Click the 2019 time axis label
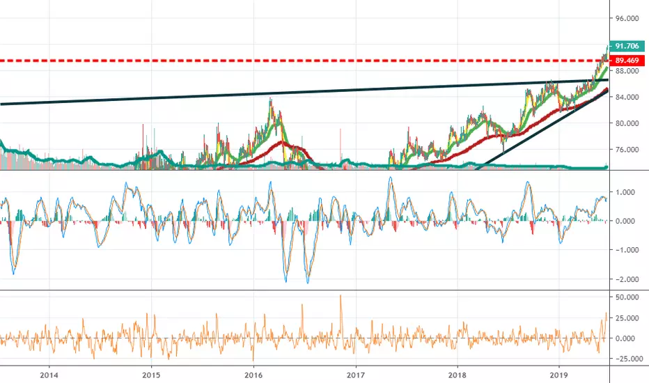 (560, 375)
